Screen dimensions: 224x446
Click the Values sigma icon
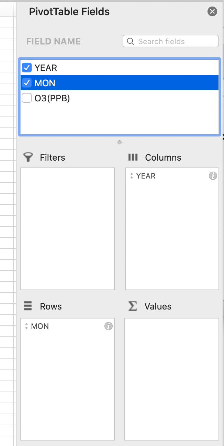[132, 306]
